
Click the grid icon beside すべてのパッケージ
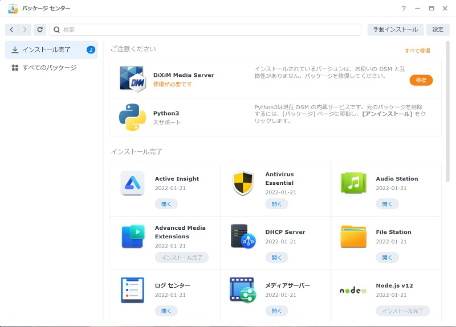pyautogui.click(x=15, y=68)
